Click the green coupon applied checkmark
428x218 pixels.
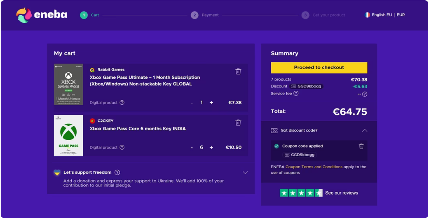pyautogui.click(x=277, y=146)
